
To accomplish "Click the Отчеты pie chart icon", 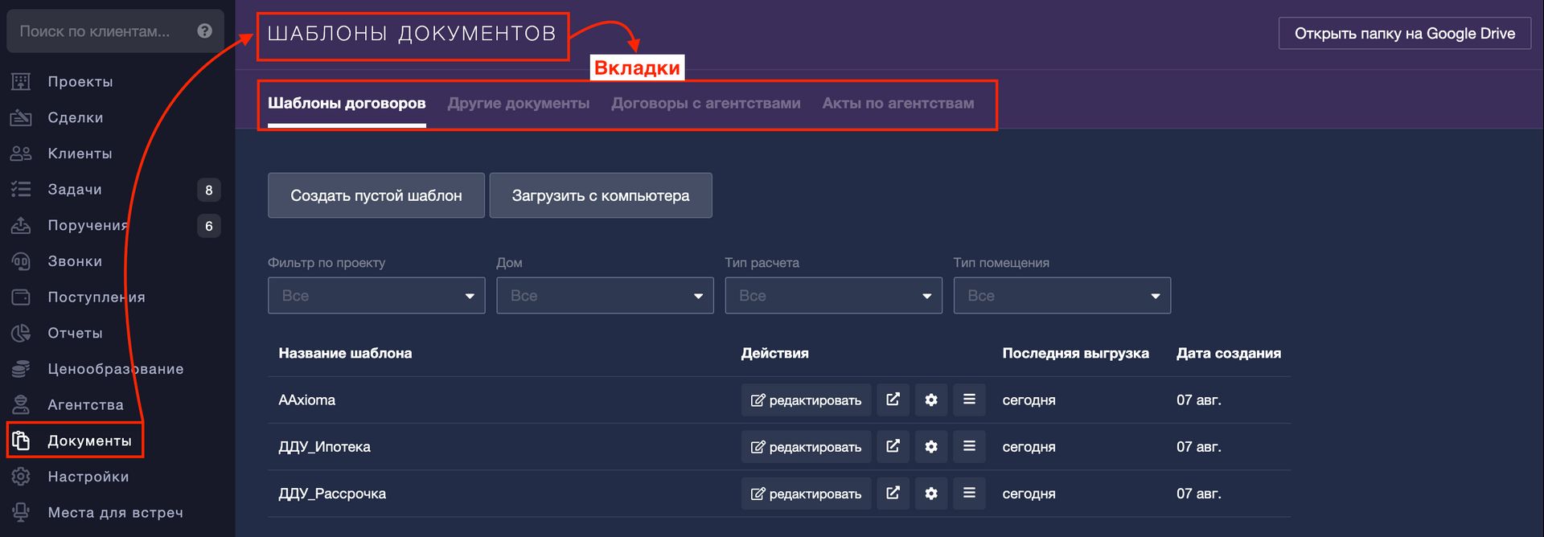I will [x=21, y=333].
